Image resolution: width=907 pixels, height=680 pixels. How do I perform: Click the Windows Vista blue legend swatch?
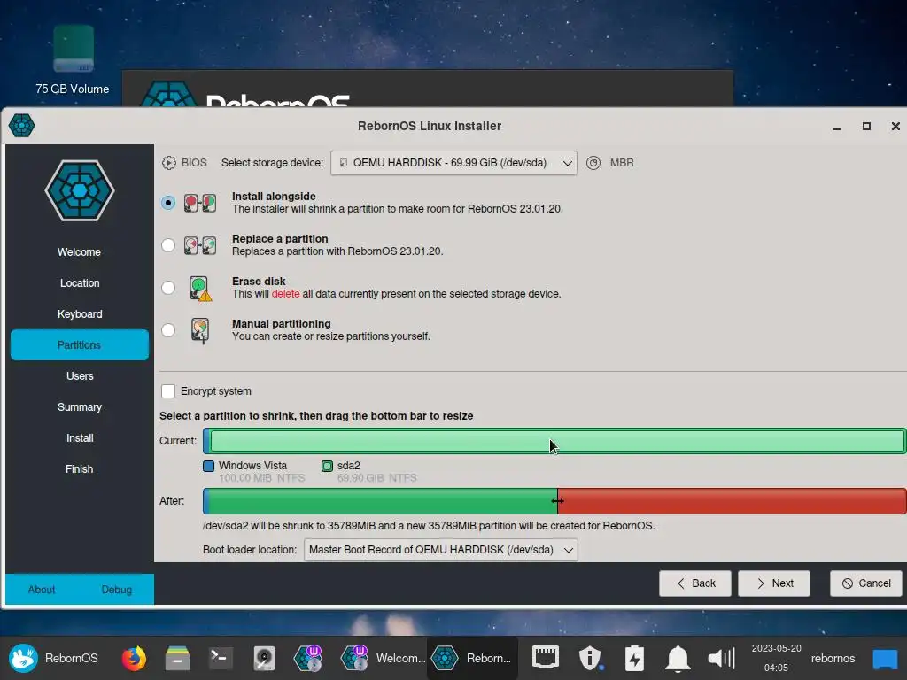coord(209,466)
